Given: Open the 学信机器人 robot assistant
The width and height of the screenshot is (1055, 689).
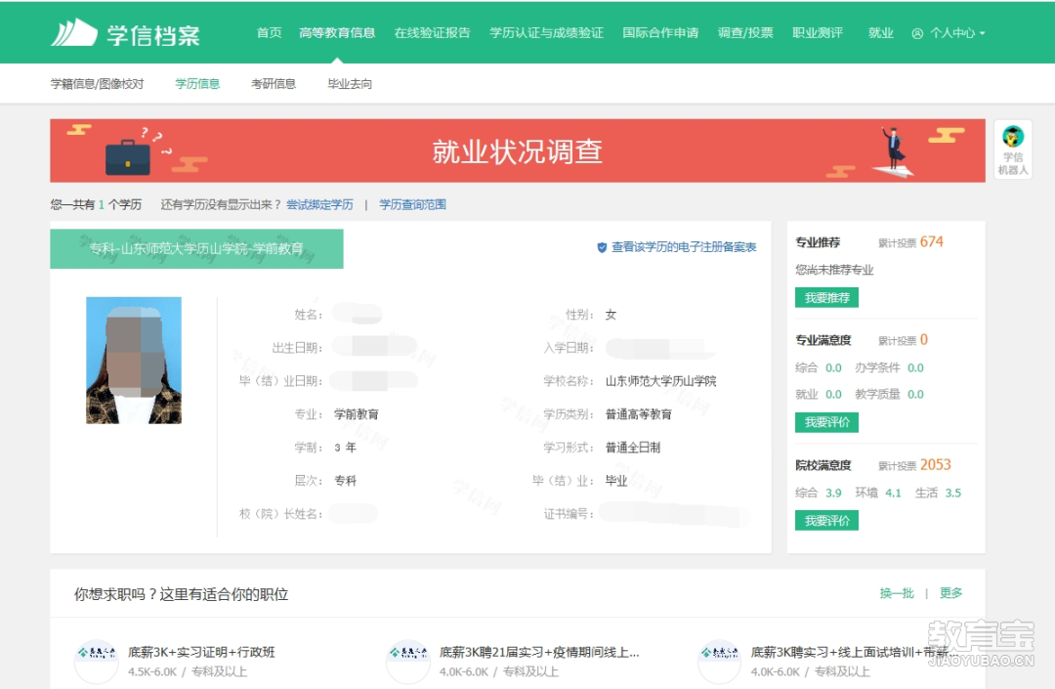Looking at the screenshot, I should point(1013,150).
